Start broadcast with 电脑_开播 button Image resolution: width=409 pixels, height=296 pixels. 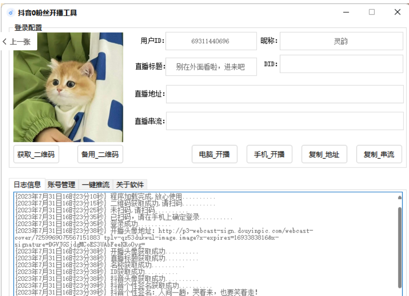click(x=214, y=154)
